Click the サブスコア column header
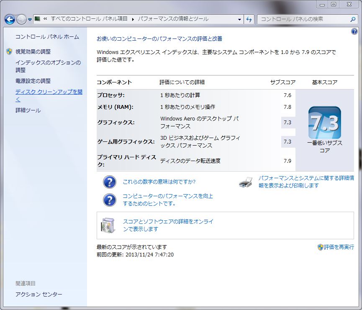The height and width of the screenshot is (310, 362). [x=283, y=82]
